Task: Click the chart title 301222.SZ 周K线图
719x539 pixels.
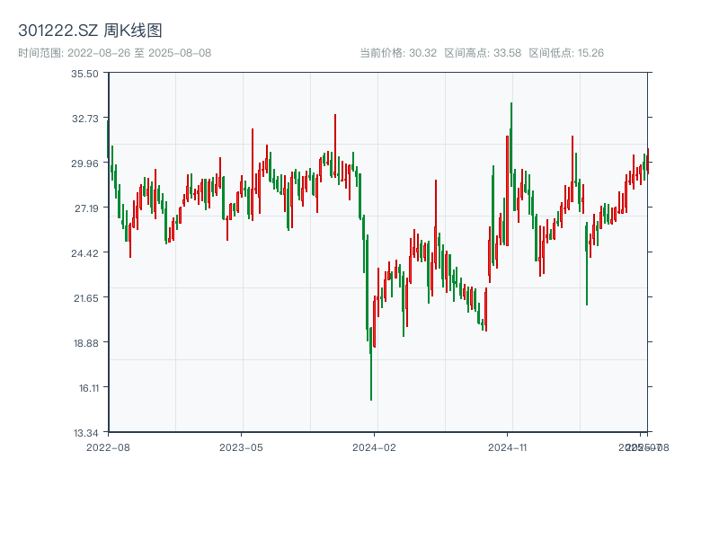Action: pos(90,31)
